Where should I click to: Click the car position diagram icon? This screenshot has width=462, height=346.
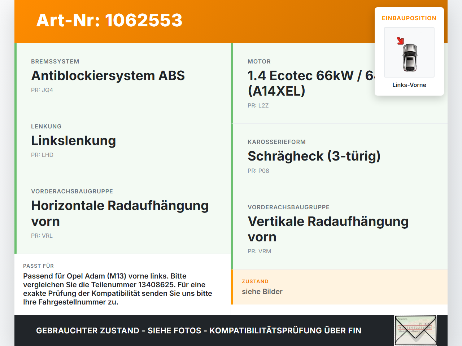(409, 52)
